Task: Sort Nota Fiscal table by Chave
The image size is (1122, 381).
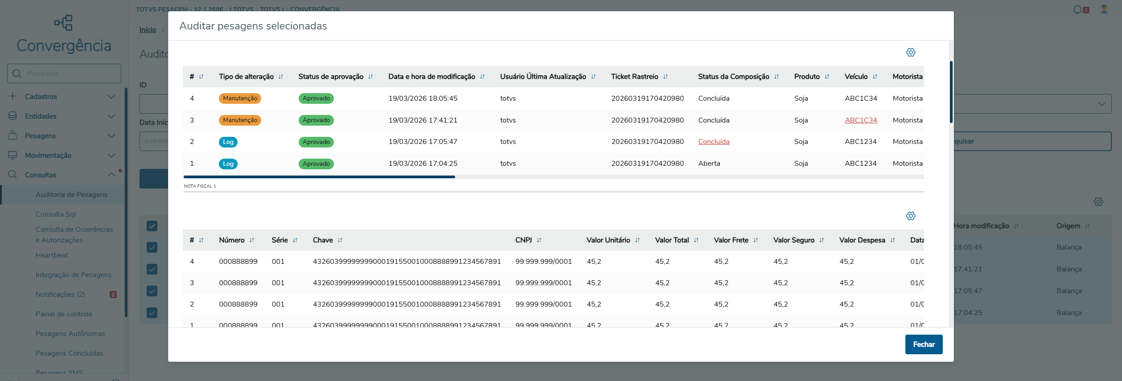Action: coord(340,240)
